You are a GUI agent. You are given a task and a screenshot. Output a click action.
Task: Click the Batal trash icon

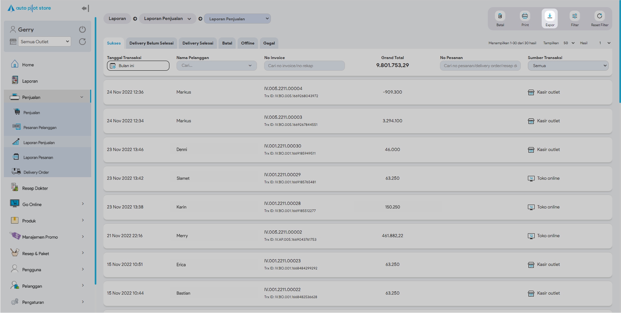(500, 16)
